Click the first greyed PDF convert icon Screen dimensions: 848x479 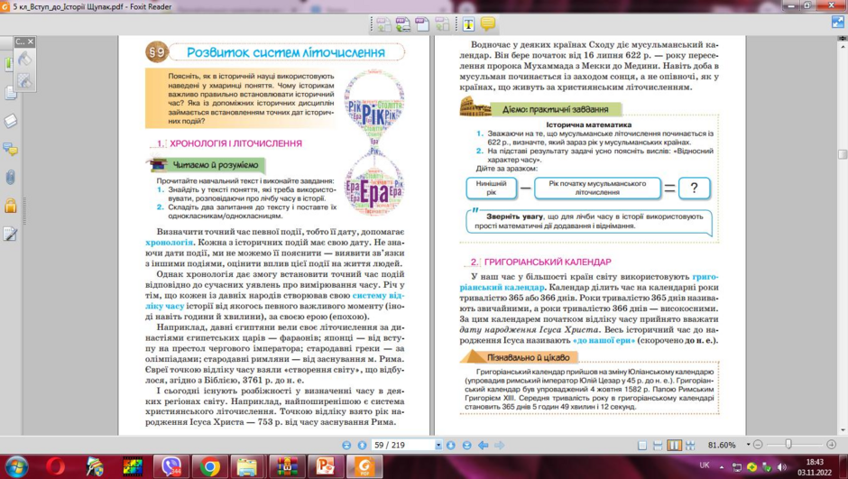pyautogui.click(x=383, y=23)
